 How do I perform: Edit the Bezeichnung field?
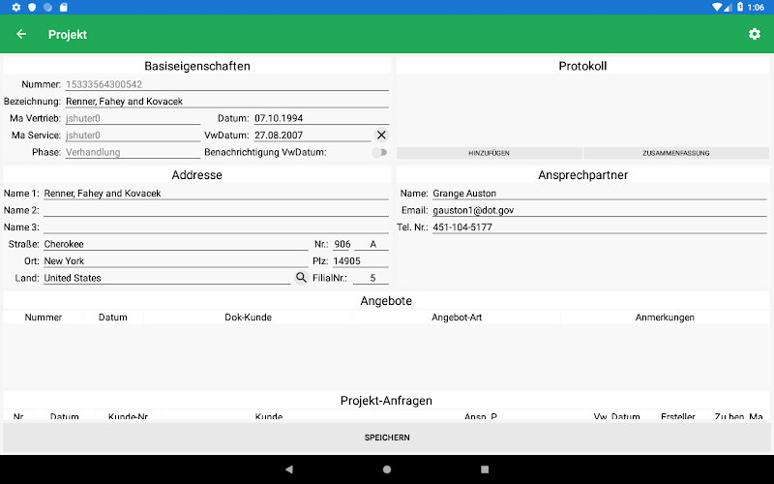[227, 102]
